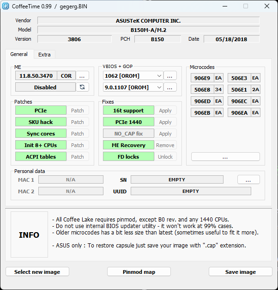
Task: Click the FD locks status label
Action: tap(128, 157)
